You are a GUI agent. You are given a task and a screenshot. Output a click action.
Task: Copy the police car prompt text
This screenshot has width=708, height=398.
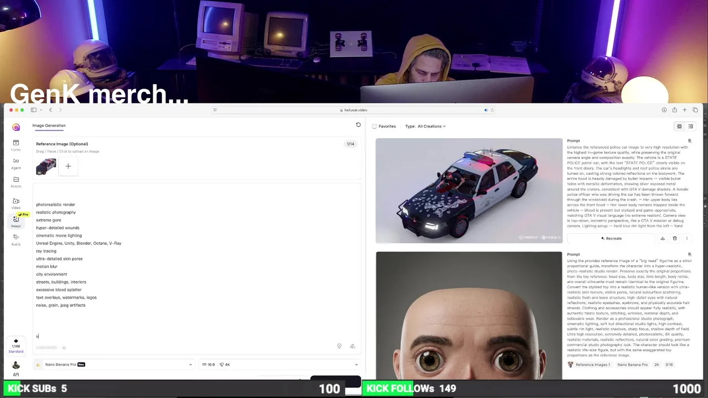tap(689, 140)
